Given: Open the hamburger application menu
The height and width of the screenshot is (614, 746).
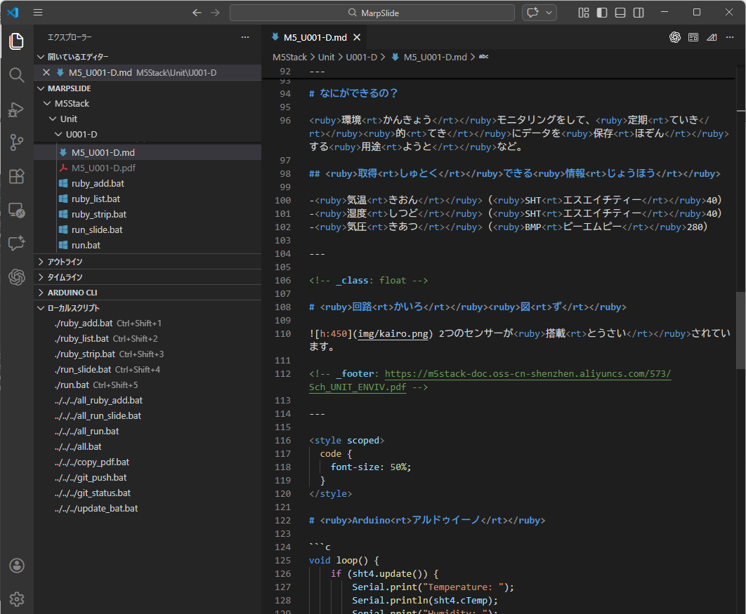Looking at the screenshot, I should click(38, 13).
